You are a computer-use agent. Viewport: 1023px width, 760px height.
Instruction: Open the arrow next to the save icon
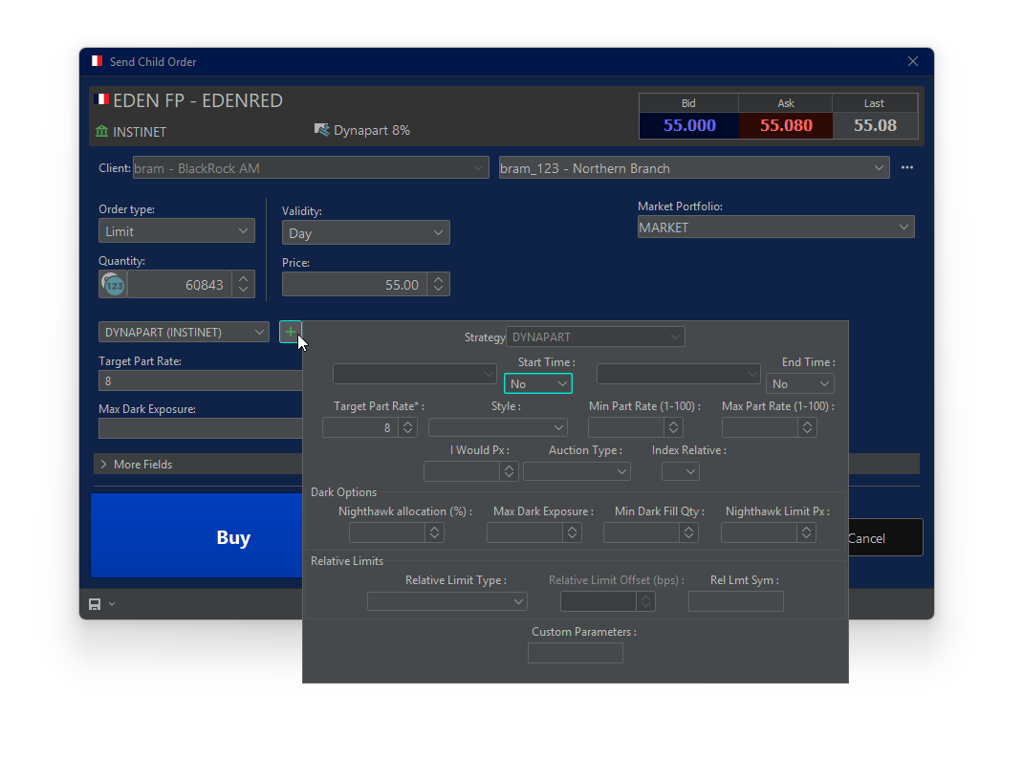[x=112, y=604]
